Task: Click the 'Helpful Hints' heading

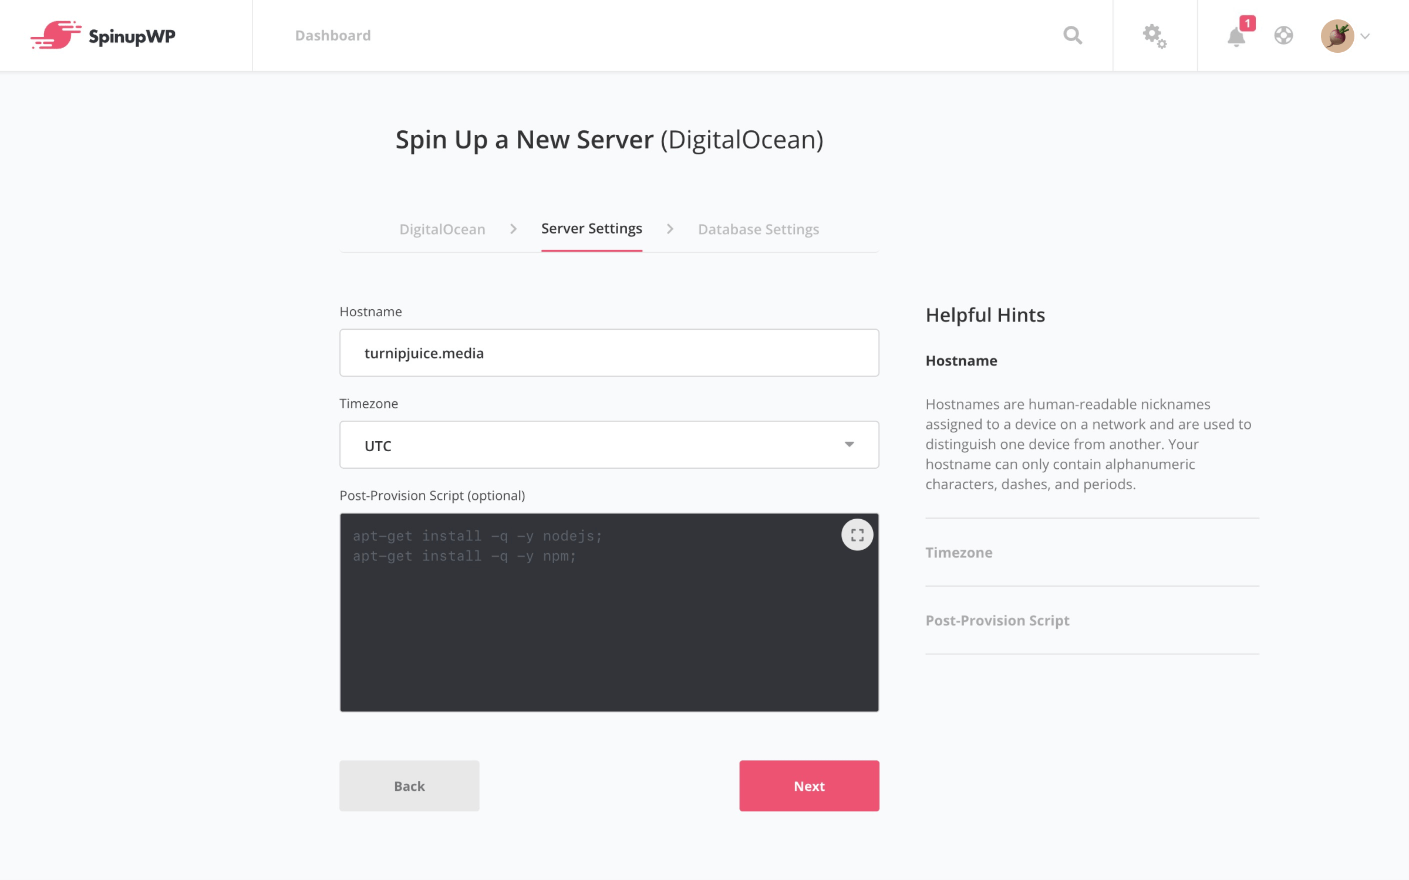Action: 985,315
